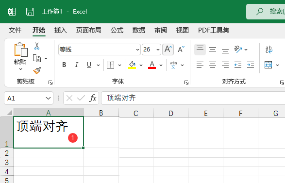Click the Insert Function fx button

pos(93,98)
